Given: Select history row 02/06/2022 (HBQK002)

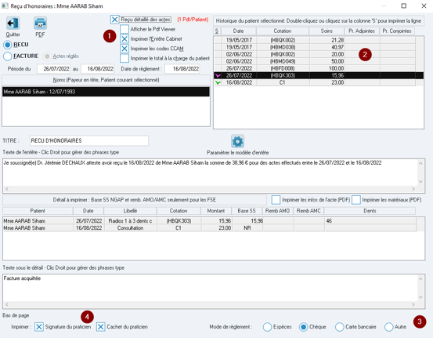Looking at the screenshot, I should point(315,54).
